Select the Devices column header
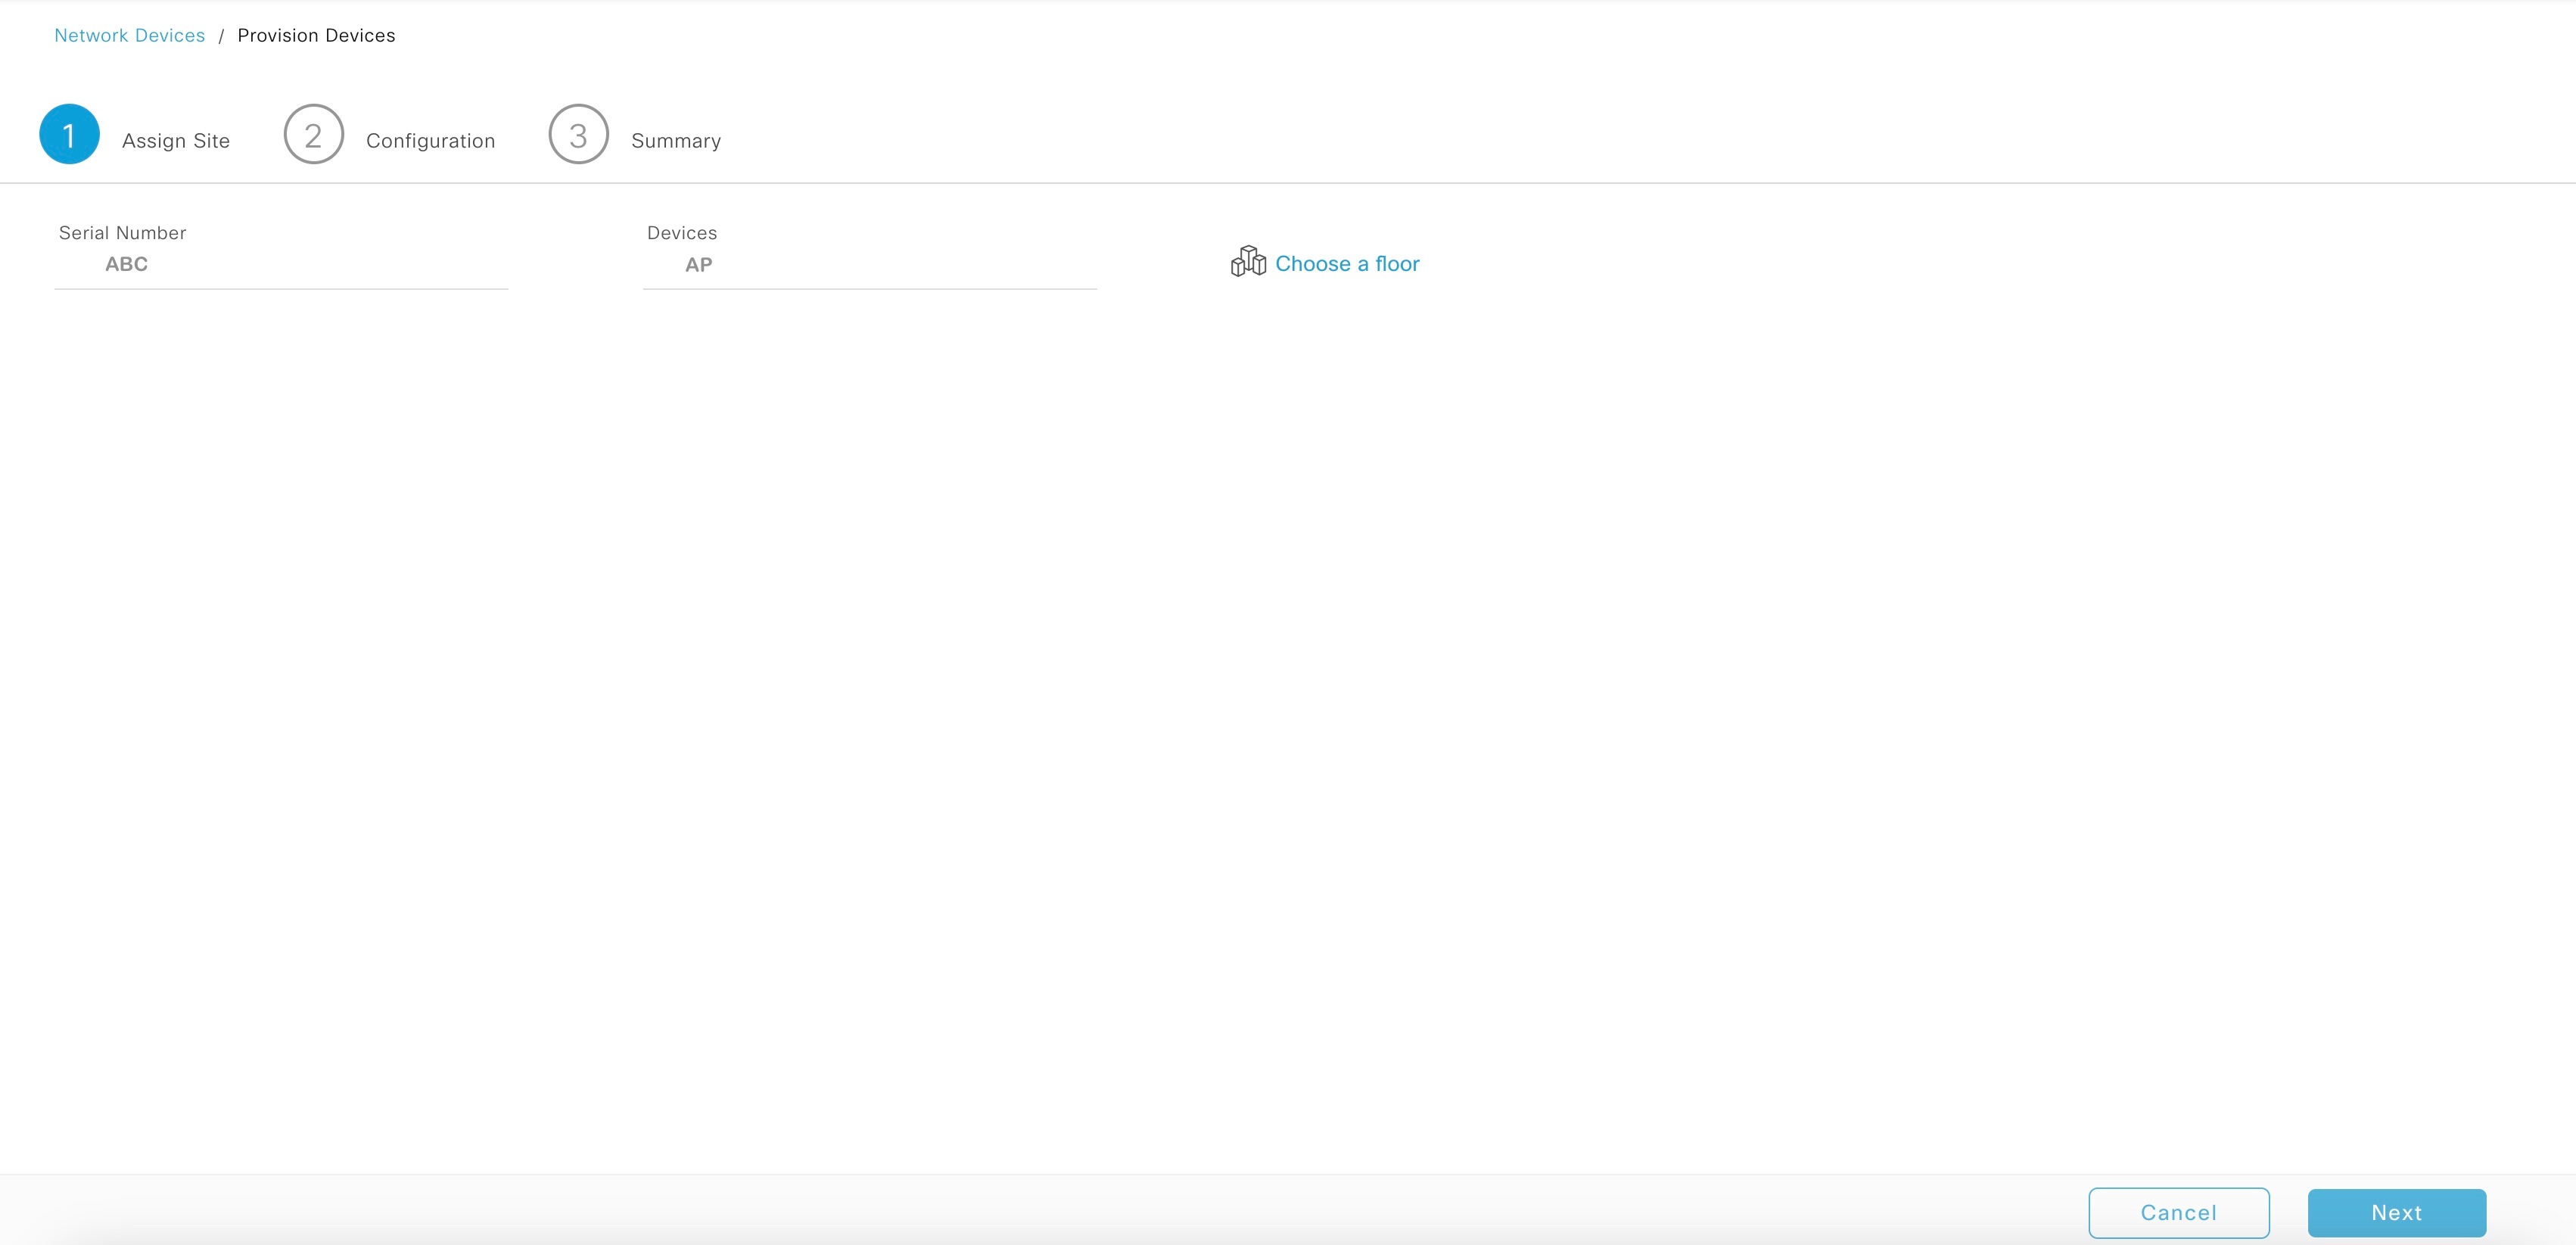 (x=681, y=232)
